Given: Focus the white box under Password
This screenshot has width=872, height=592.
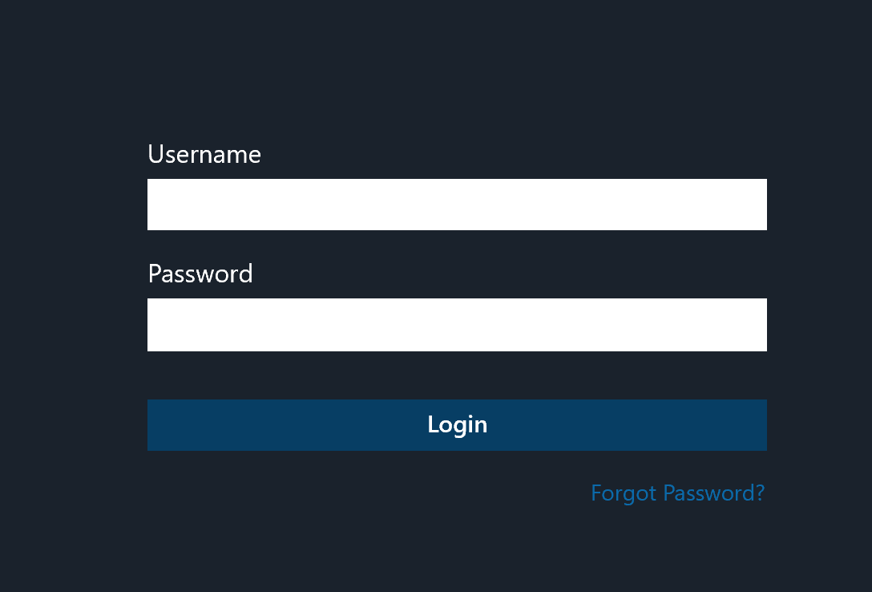Looking at the screenshot, I should (x=457, y=325).
